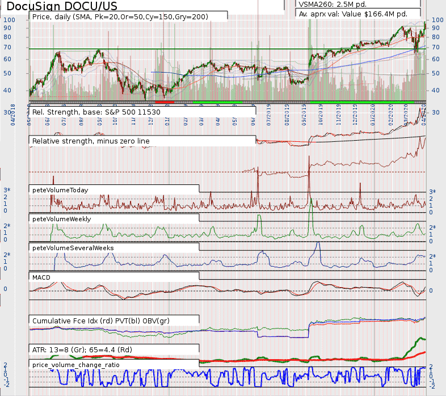Image resolution: width=446 pixels, height=396 pixels.
Task: Click the 04/2018 date label at chart start
Action: (13, 115)
